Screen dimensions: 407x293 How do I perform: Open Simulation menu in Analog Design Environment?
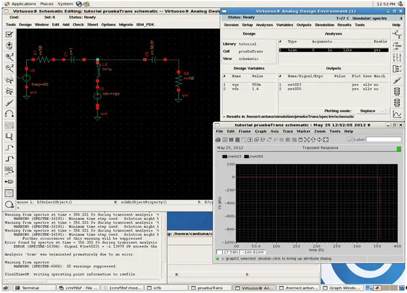(x=324, y=25)
